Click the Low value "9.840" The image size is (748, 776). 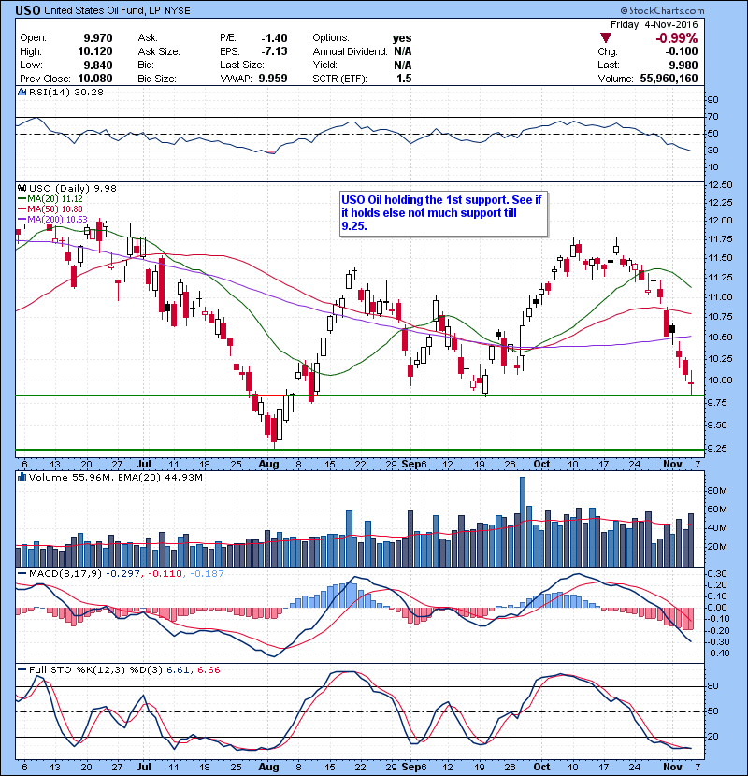(98, 65)
